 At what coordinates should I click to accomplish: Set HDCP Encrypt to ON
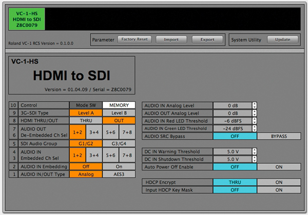coord(279,182)
